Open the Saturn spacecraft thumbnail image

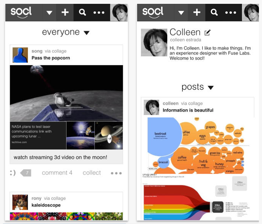point(108,135)
